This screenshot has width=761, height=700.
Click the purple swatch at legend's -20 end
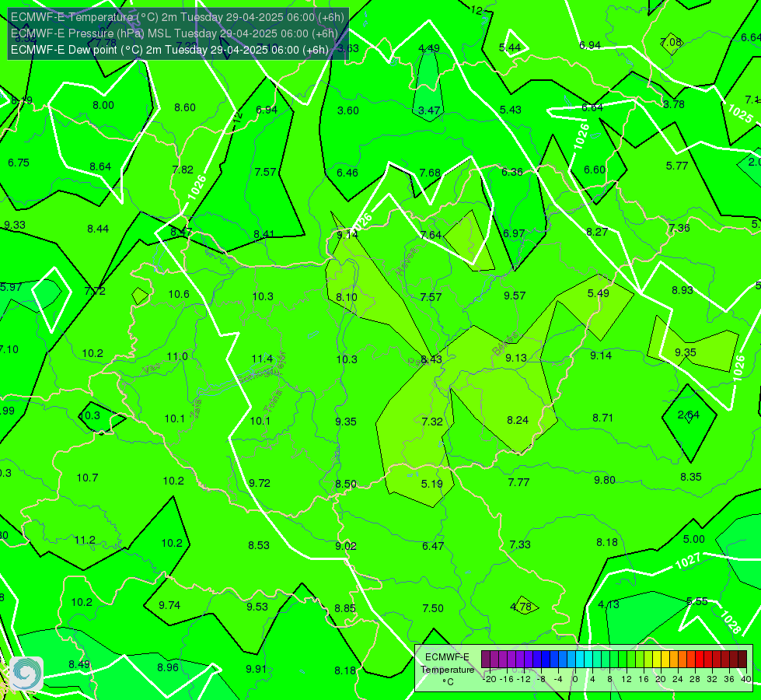pos(485,660)
